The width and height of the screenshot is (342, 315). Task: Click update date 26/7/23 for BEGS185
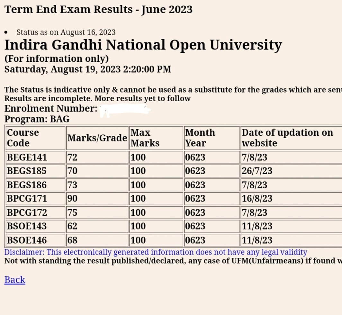257,171
